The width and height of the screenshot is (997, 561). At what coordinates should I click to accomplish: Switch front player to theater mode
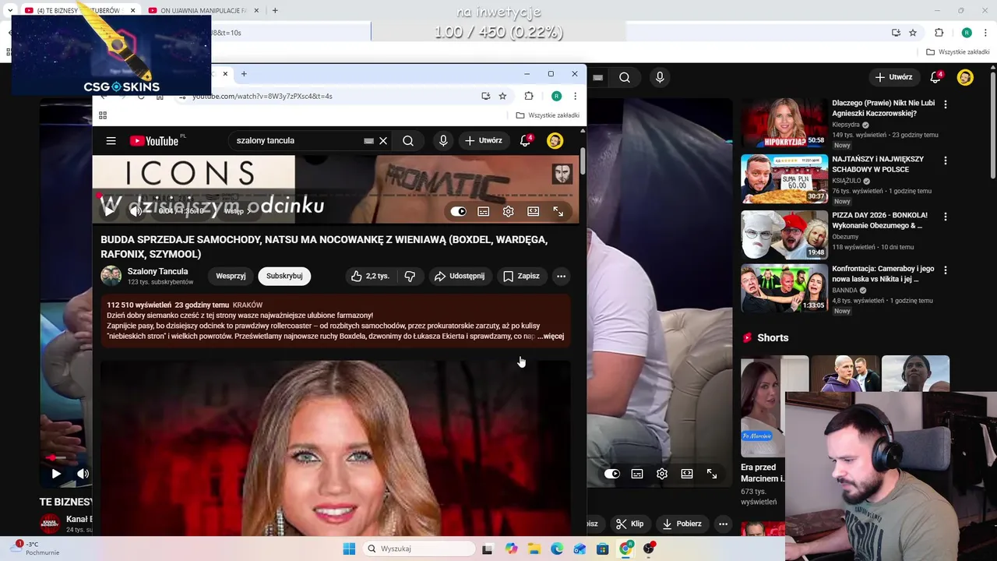pos(533,211)
